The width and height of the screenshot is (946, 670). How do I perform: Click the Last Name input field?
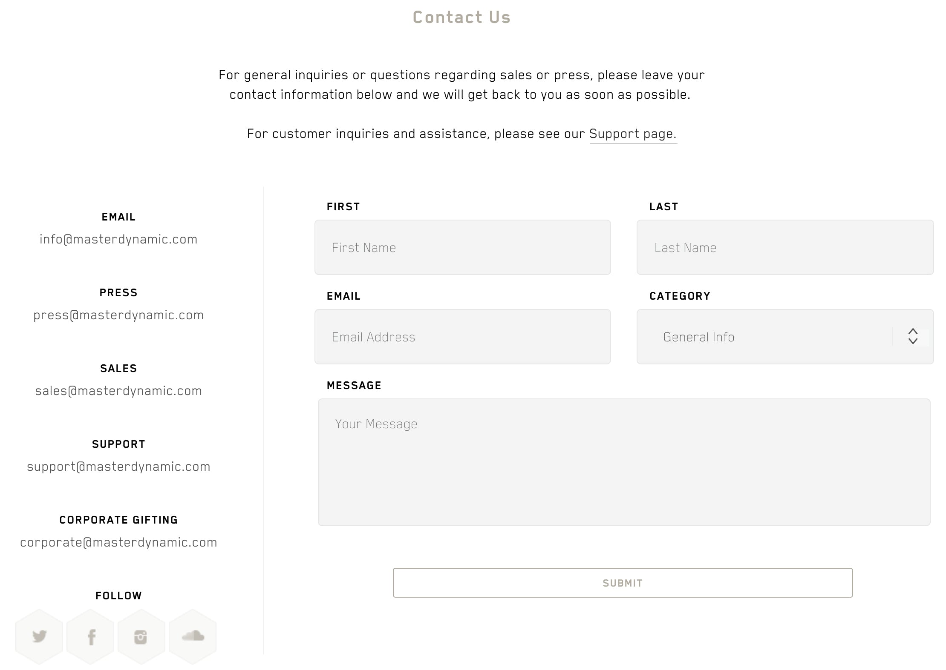pyautogui.click(x=785, y=247)
